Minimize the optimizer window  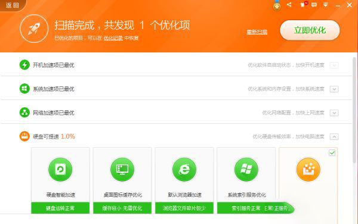click(338, 5)
